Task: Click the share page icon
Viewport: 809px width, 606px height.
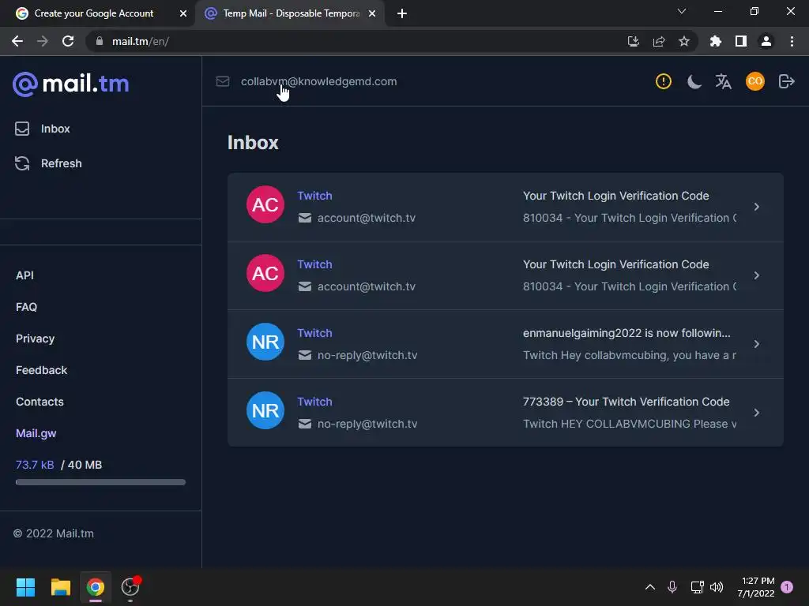Action: point(659,41)
